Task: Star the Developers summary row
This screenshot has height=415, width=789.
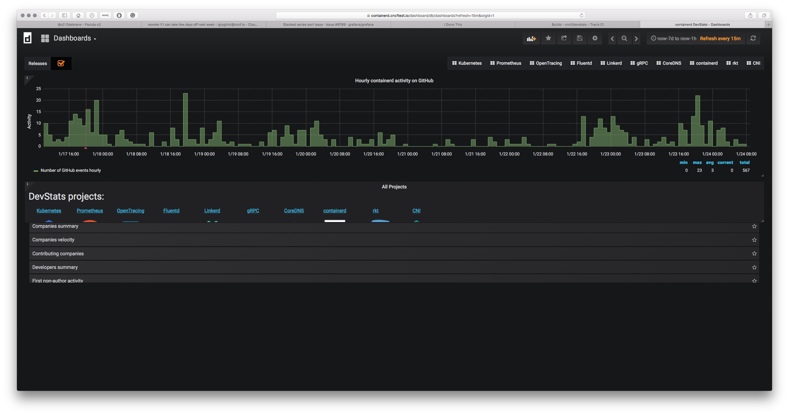Action: click(755, 267)
